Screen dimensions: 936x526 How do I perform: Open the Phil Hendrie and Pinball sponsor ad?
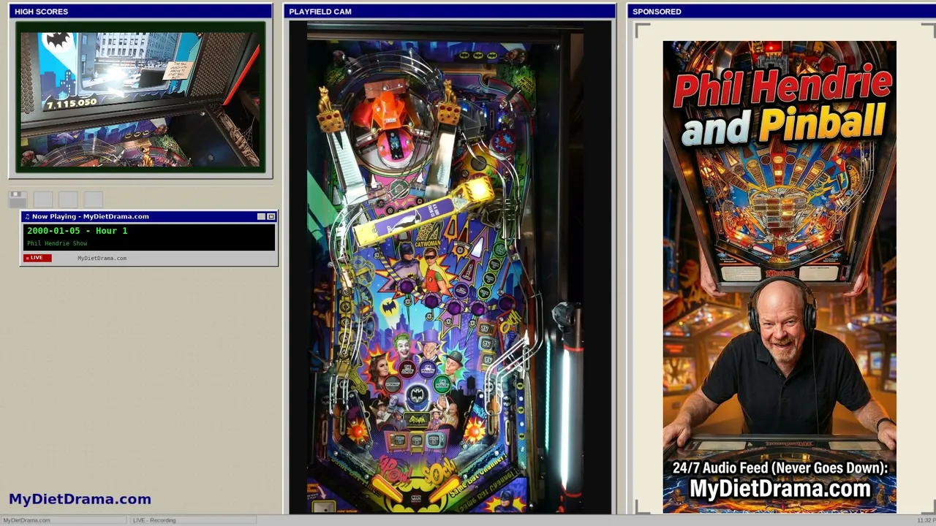coord(780,277)
